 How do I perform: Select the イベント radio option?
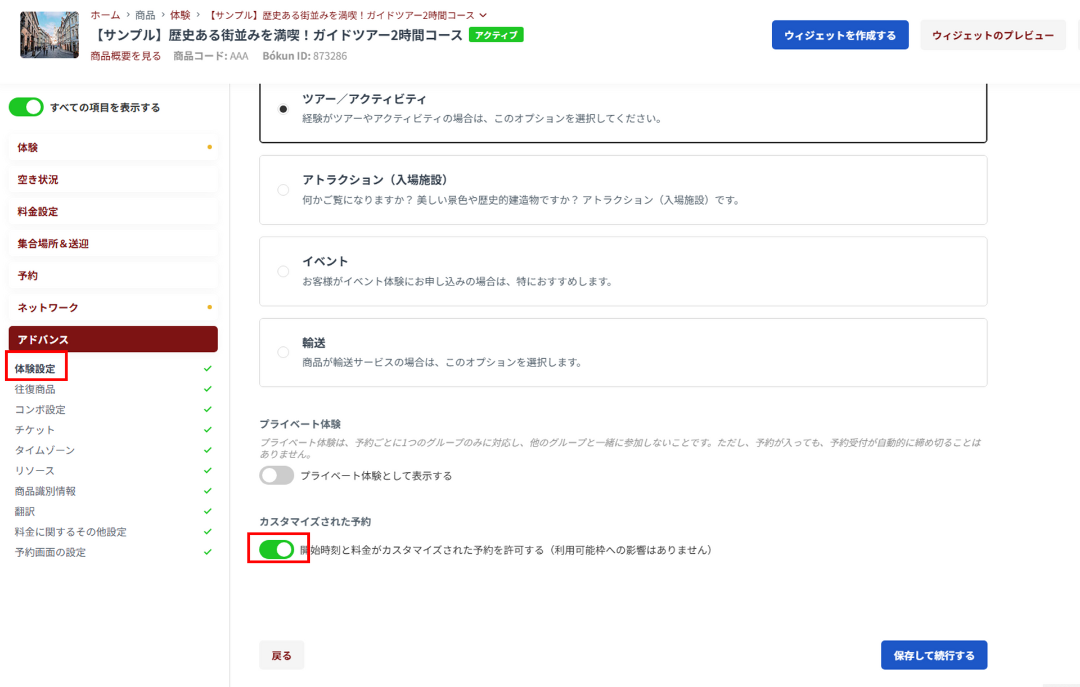point(283,272)
